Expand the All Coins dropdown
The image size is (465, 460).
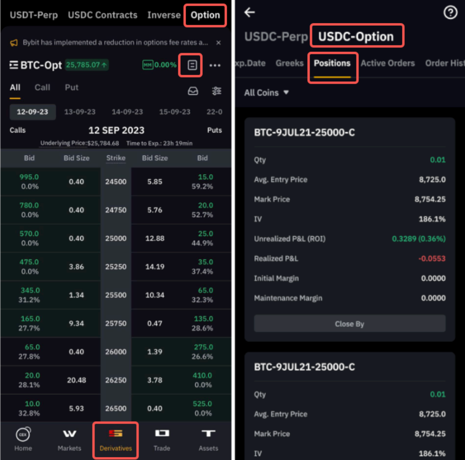(266, 92)
